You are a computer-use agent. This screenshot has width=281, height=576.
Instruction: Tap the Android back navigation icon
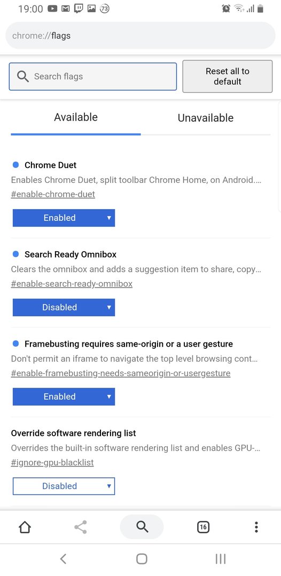click(63, 559)
